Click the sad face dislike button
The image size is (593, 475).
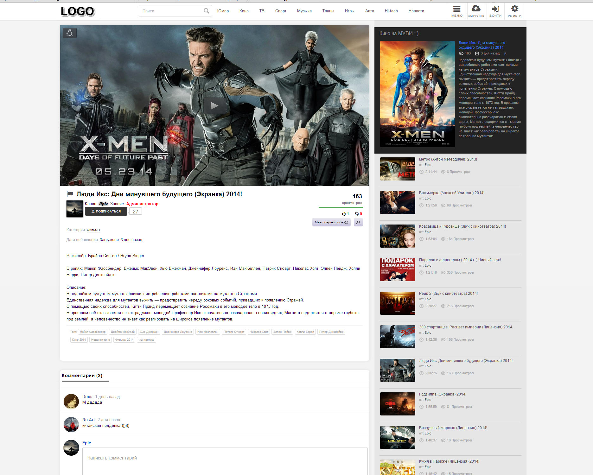pyautogui.click(x=358, y=222)
